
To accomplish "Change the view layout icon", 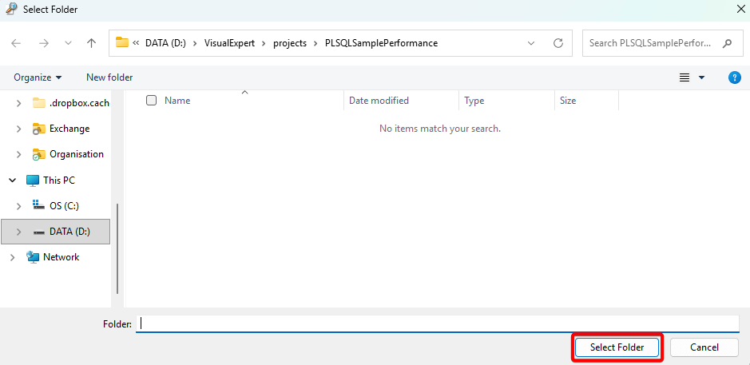I will (x=685, y=77).
